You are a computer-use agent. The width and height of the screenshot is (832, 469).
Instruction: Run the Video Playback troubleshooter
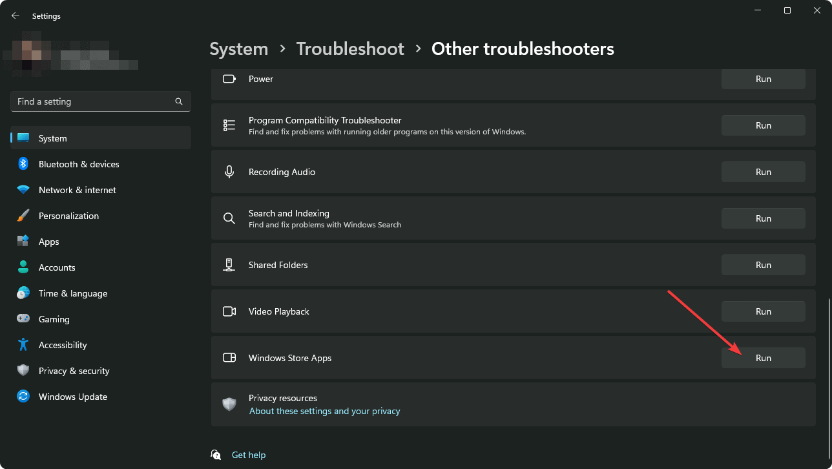pos(763,311)
